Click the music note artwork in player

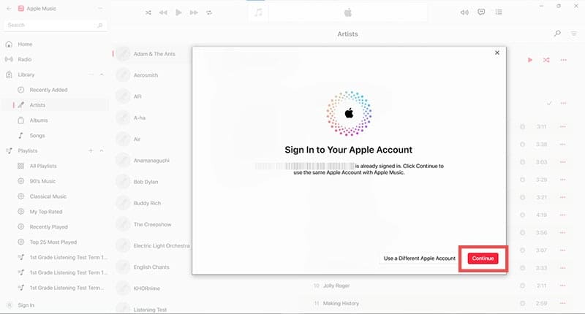point(258,12)
